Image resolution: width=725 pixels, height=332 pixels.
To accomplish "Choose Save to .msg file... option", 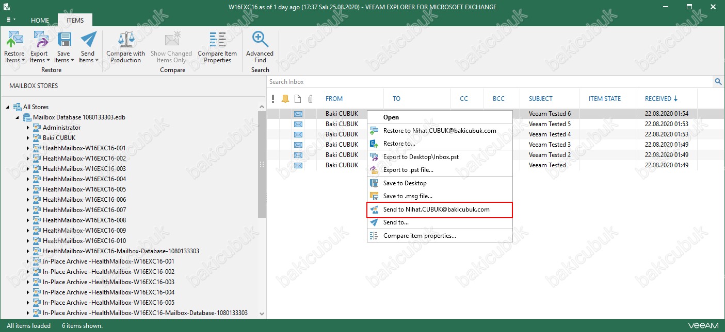I will 440,196.
